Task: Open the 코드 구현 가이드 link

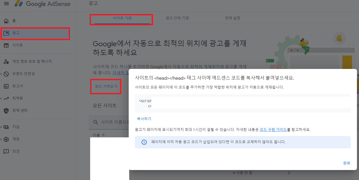Action: coord(273,129)
